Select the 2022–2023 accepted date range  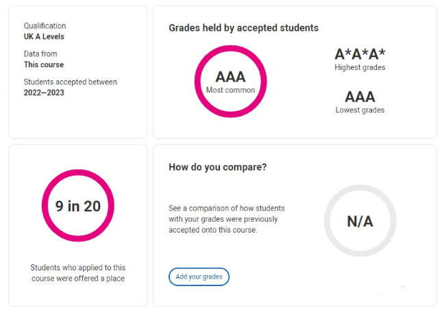44,93
